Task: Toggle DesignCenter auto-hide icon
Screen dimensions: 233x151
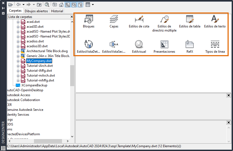Action: 3,8
